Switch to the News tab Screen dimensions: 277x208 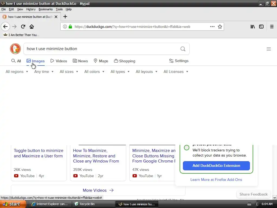click(x=80, y=61)
